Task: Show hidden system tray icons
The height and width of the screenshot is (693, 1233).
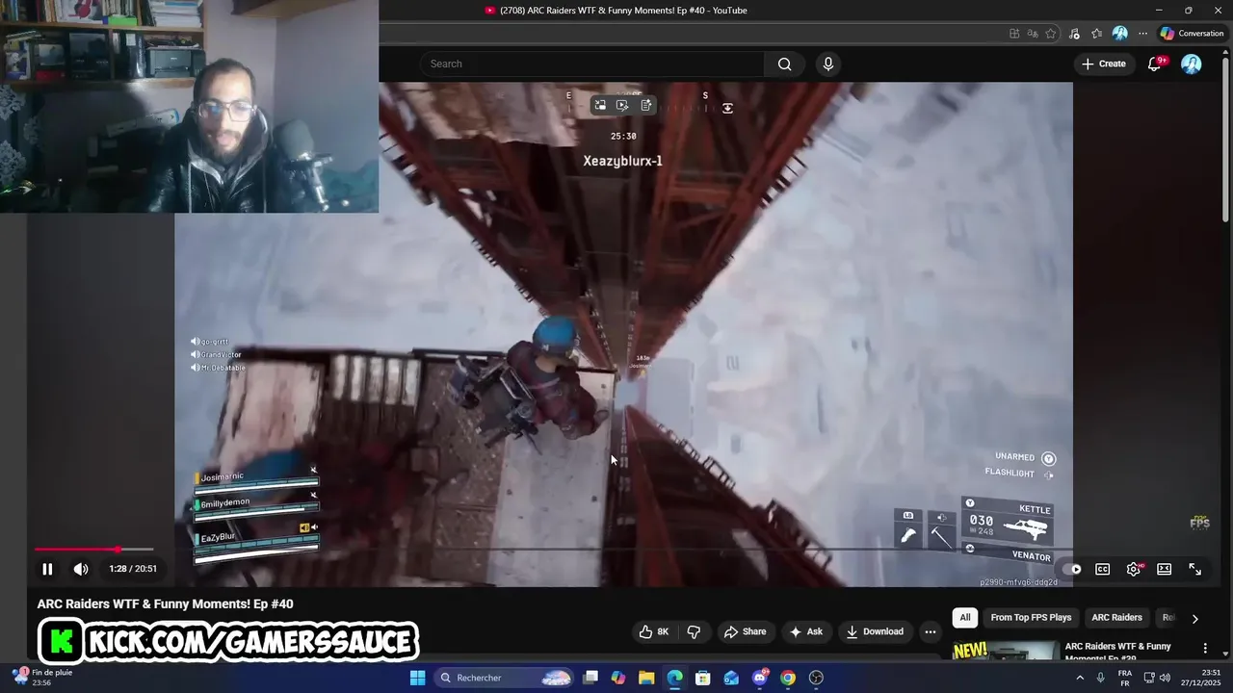Action: pyautogui.click(x=1080, y=678)
